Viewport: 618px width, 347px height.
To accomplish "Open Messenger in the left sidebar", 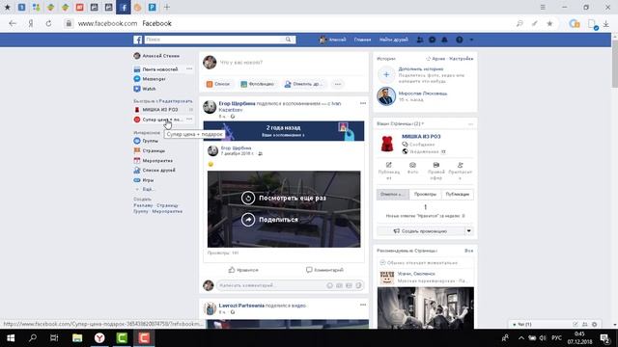I will [x=154, y=79].
